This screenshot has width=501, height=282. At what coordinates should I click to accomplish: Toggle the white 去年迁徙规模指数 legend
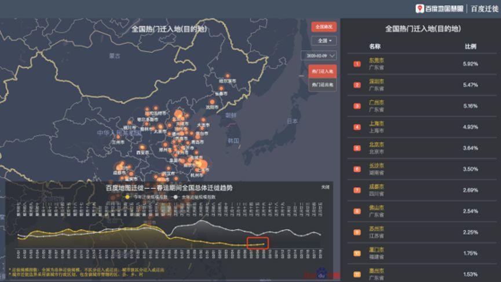click(194, 197)
